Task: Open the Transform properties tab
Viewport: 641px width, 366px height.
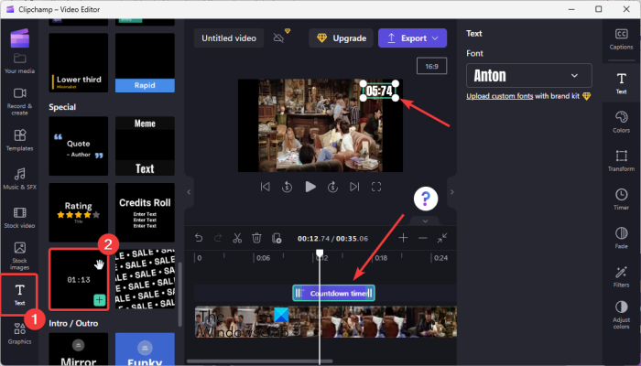Action: tap(621, 160)
